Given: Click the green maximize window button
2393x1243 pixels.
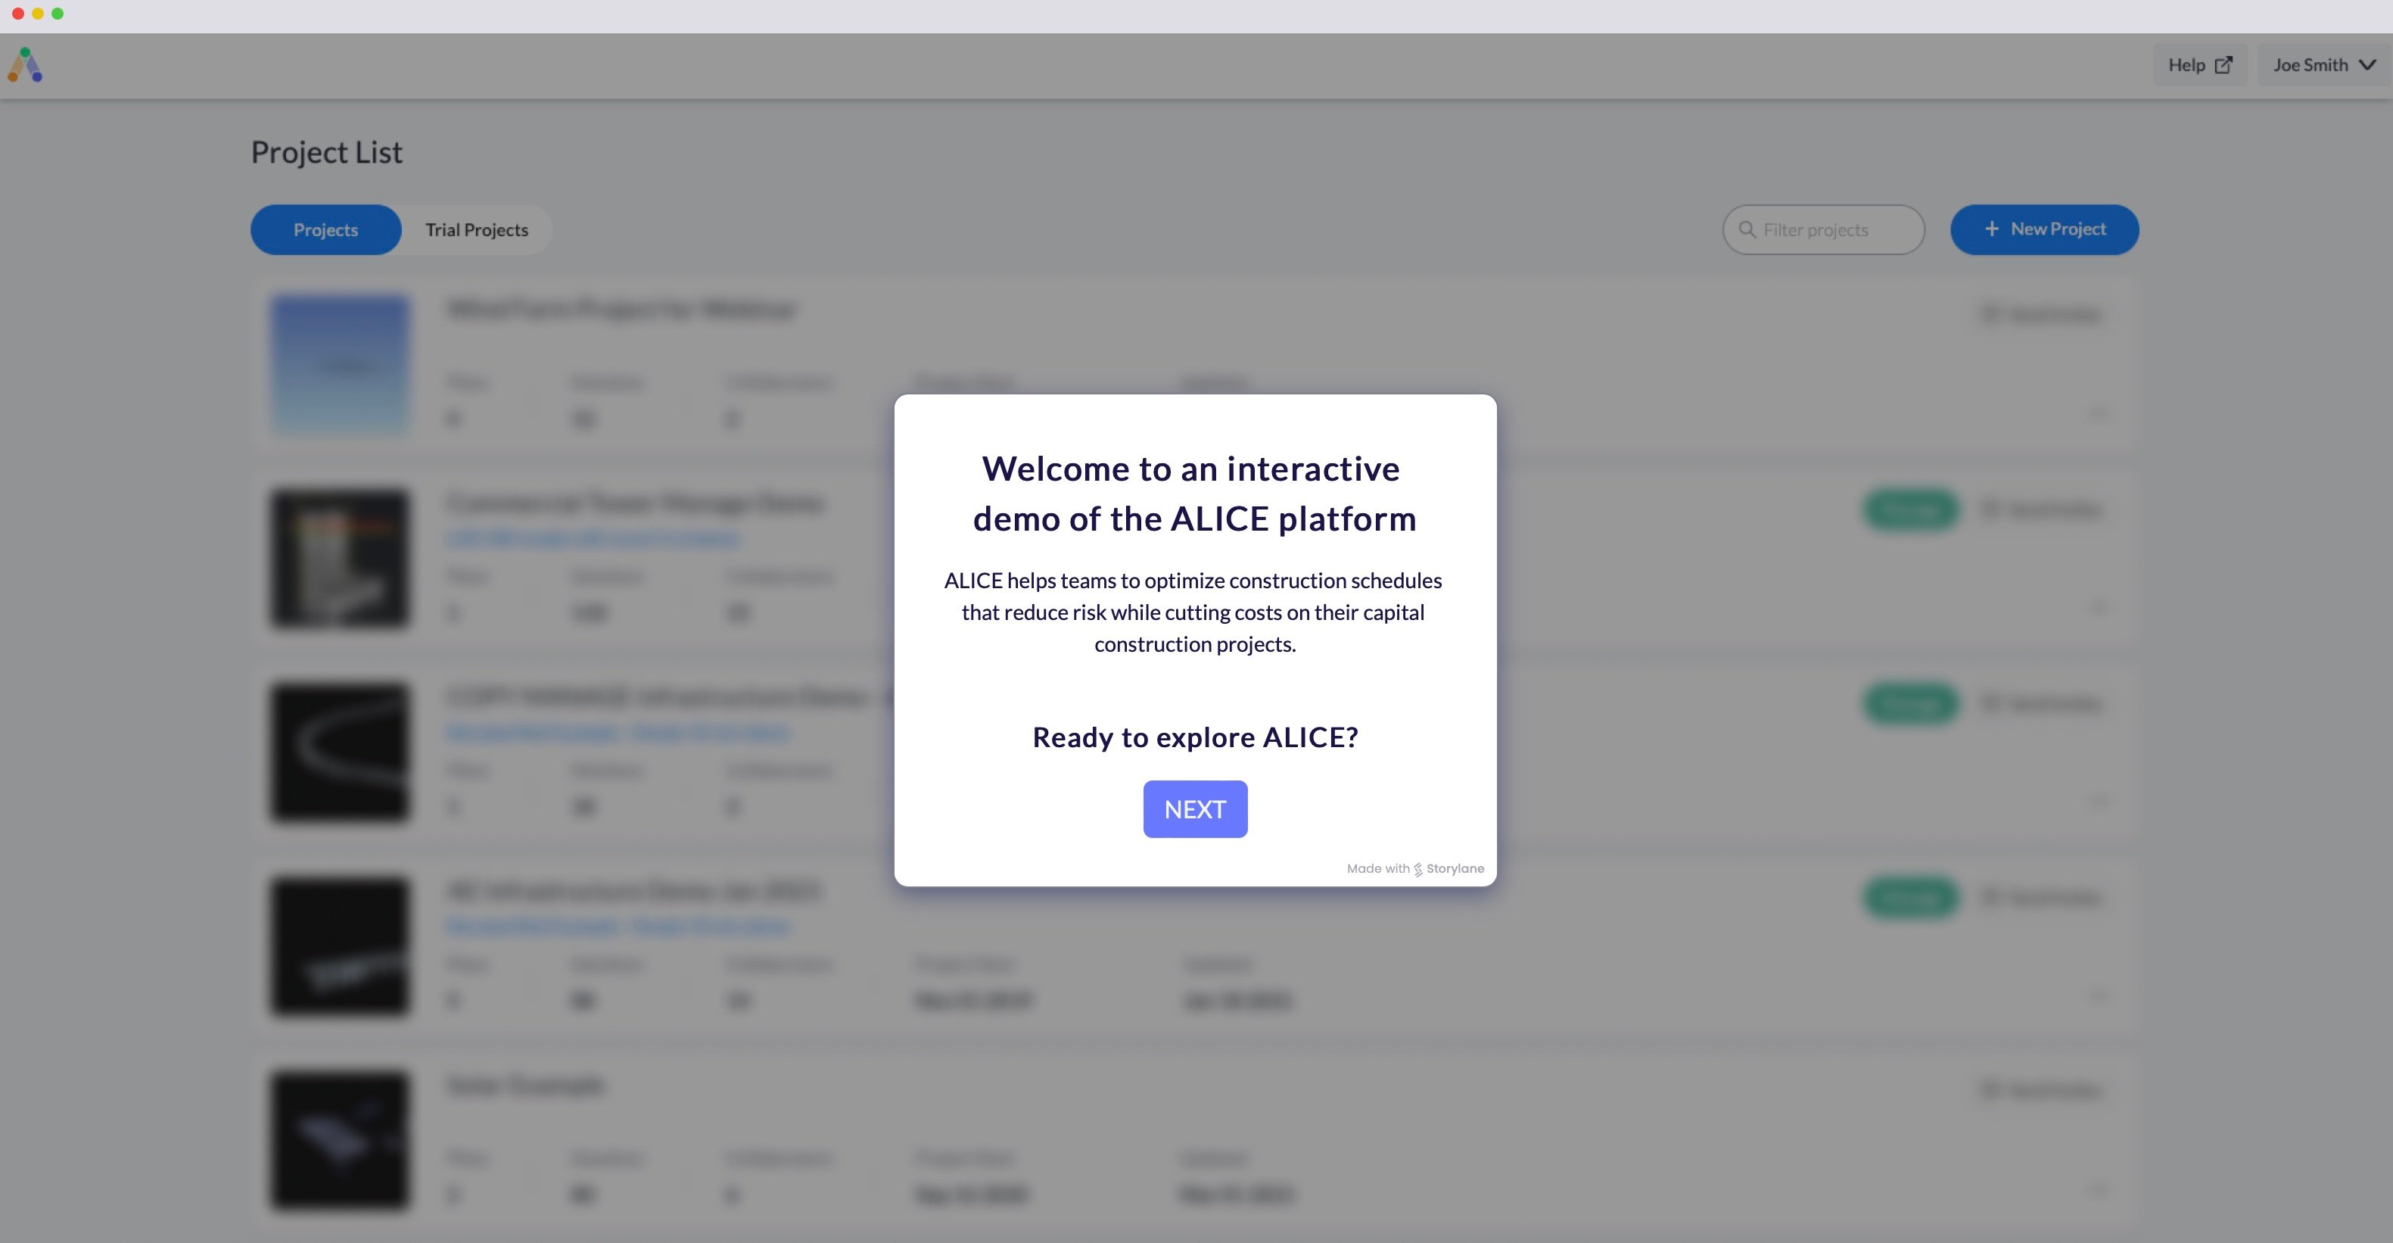Looking at the screenshot, I should pyautogui.click(x=58, y=14).
